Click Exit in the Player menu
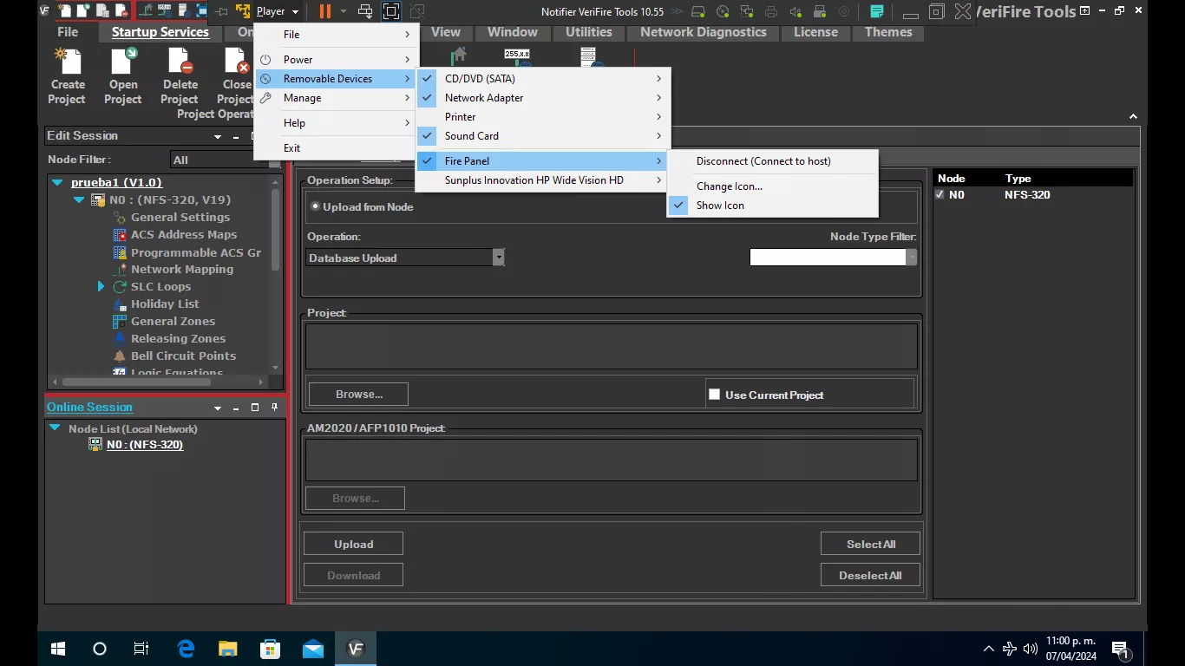The image size is (1185, 666). pos(335,148)
